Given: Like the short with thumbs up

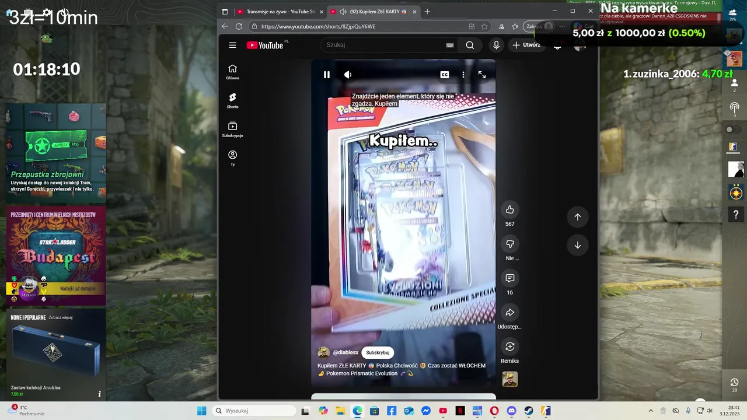Looking at the screenshot, I should 509,209.
